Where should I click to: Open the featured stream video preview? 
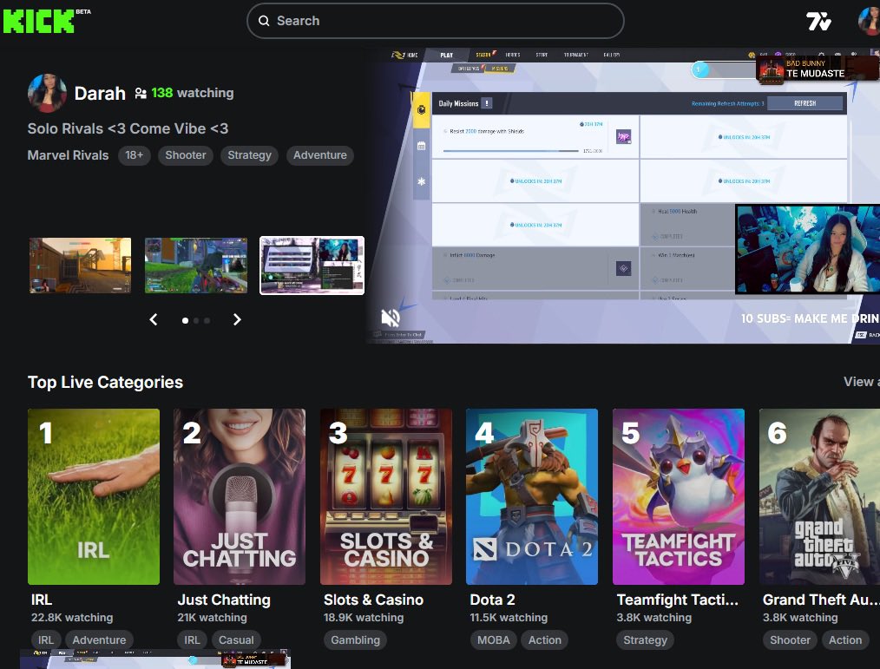(x=623, y=196)
